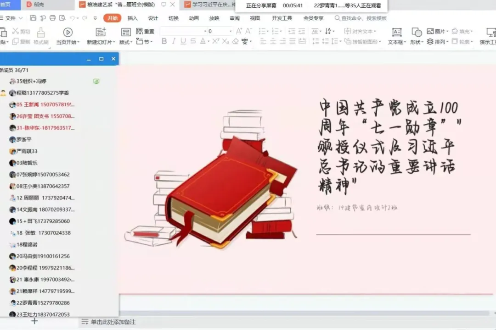The image size is (496, 330).
Task: Toggle underline text formatting
Action: click(183, 41)
